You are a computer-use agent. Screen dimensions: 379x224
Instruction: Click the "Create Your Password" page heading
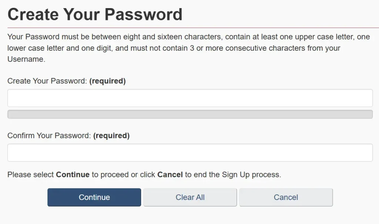[x=95, y=14]
